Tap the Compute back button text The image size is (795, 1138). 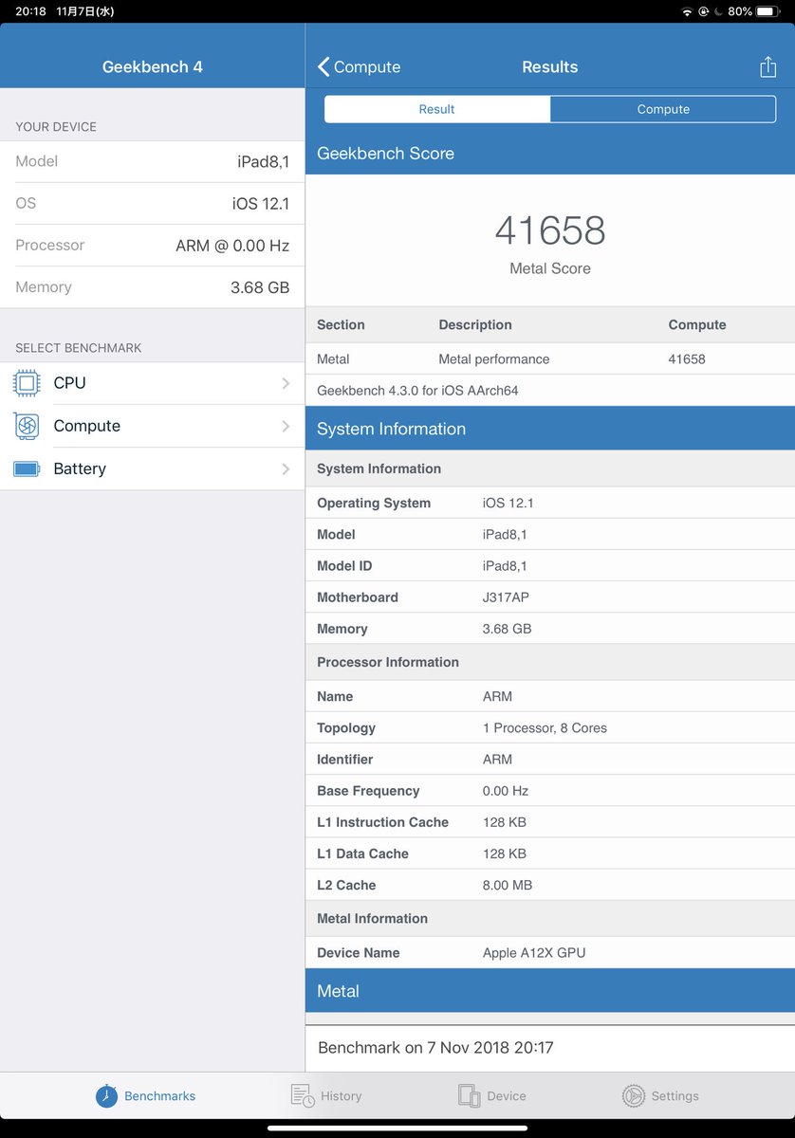pyautogui.click(x=367, y=67)
